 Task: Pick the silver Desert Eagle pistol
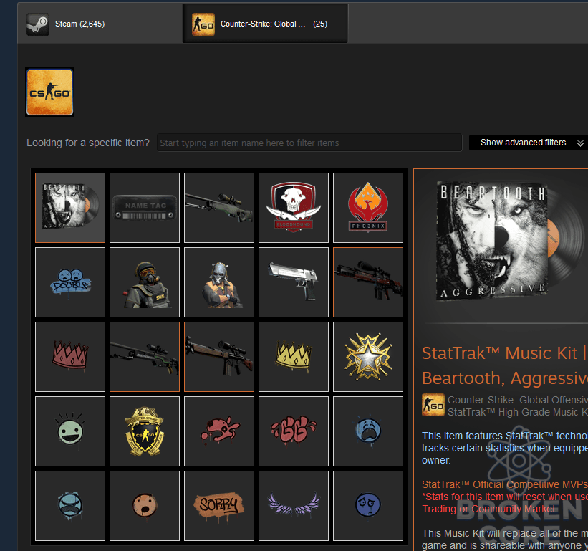294,282
